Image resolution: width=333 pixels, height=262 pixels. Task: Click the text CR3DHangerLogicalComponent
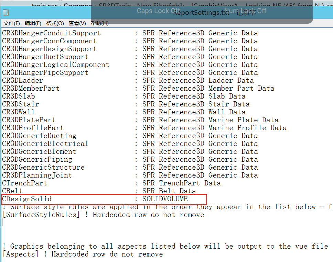coord(55,65)
